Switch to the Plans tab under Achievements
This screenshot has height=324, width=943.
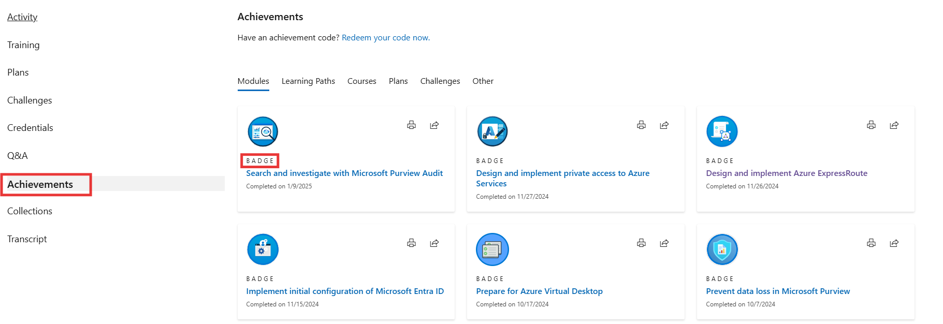click(x=398, y=81)
